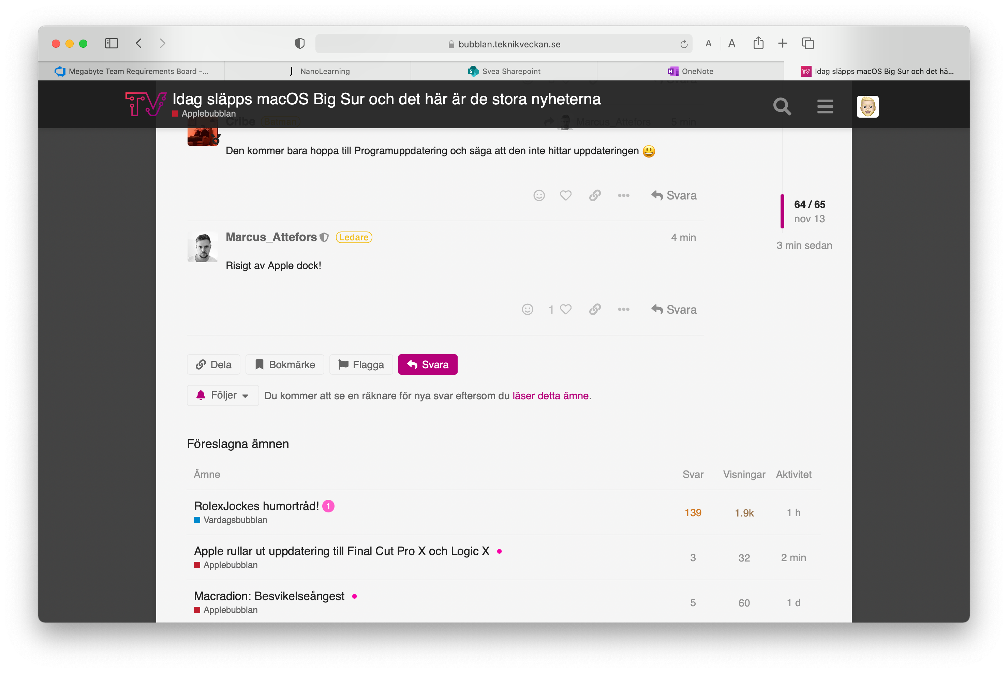Flag the topic with Flagga
Viewport: 1008px width, 673px height.
click(x=361, y=365)
